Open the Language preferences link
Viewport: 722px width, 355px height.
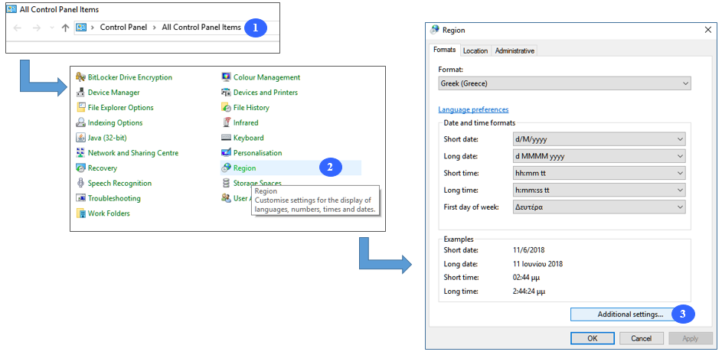(473, 109)
